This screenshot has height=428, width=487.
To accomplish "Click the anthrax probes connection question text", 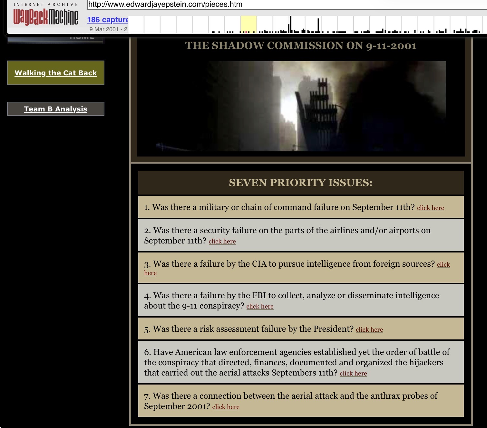I will coord(291,401).
